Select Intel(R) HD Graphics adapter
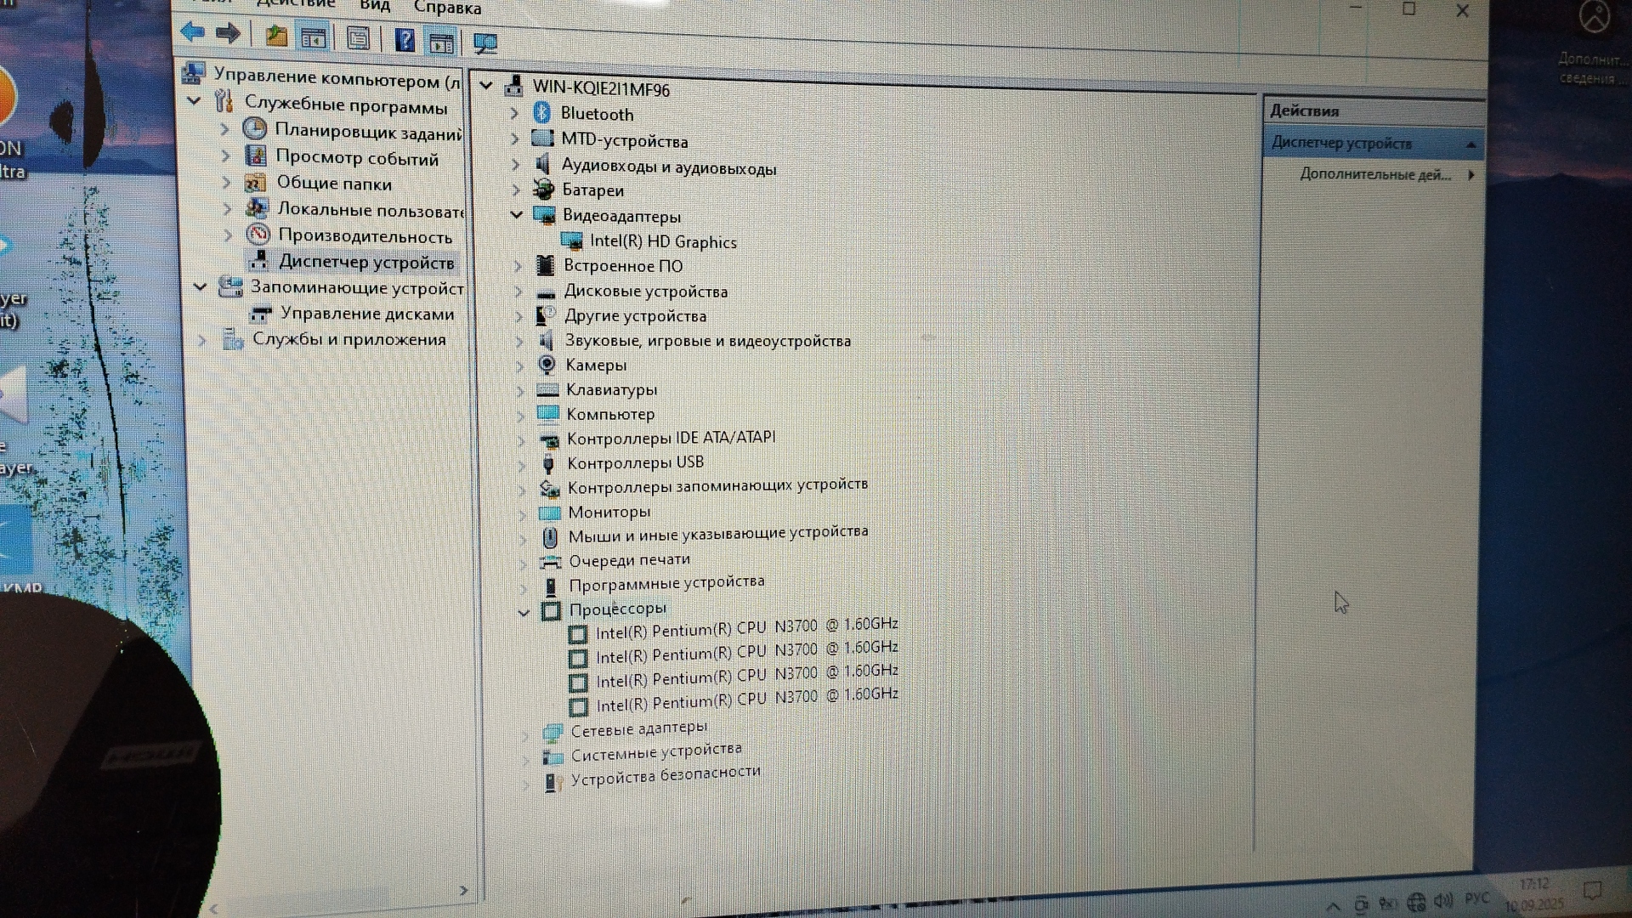The image size is (1632, 918). (x=662, y=242)
